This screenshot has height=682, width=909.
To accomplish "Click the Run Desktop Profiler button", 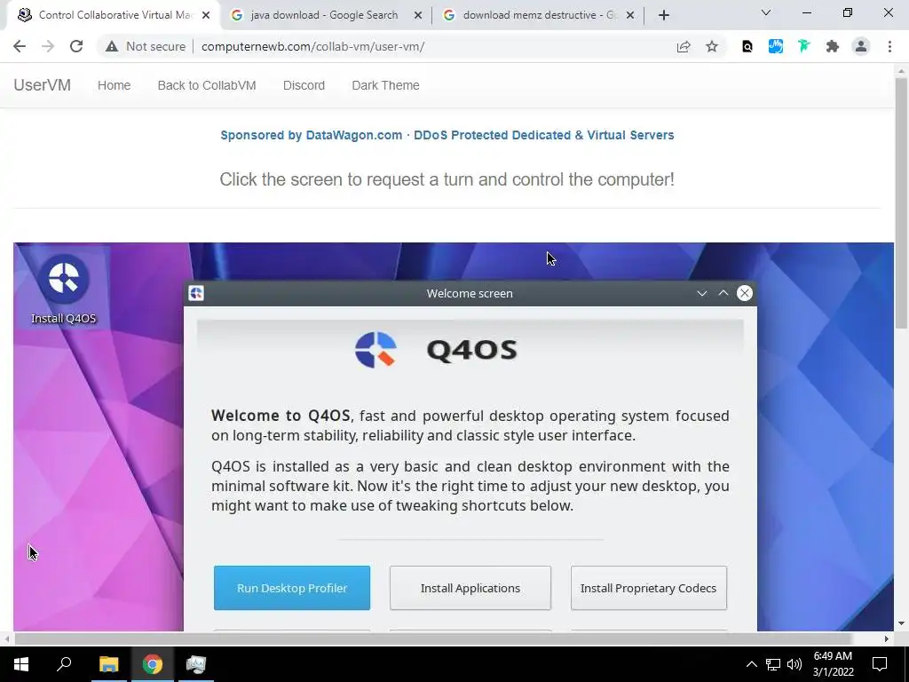I will (291, 588).
